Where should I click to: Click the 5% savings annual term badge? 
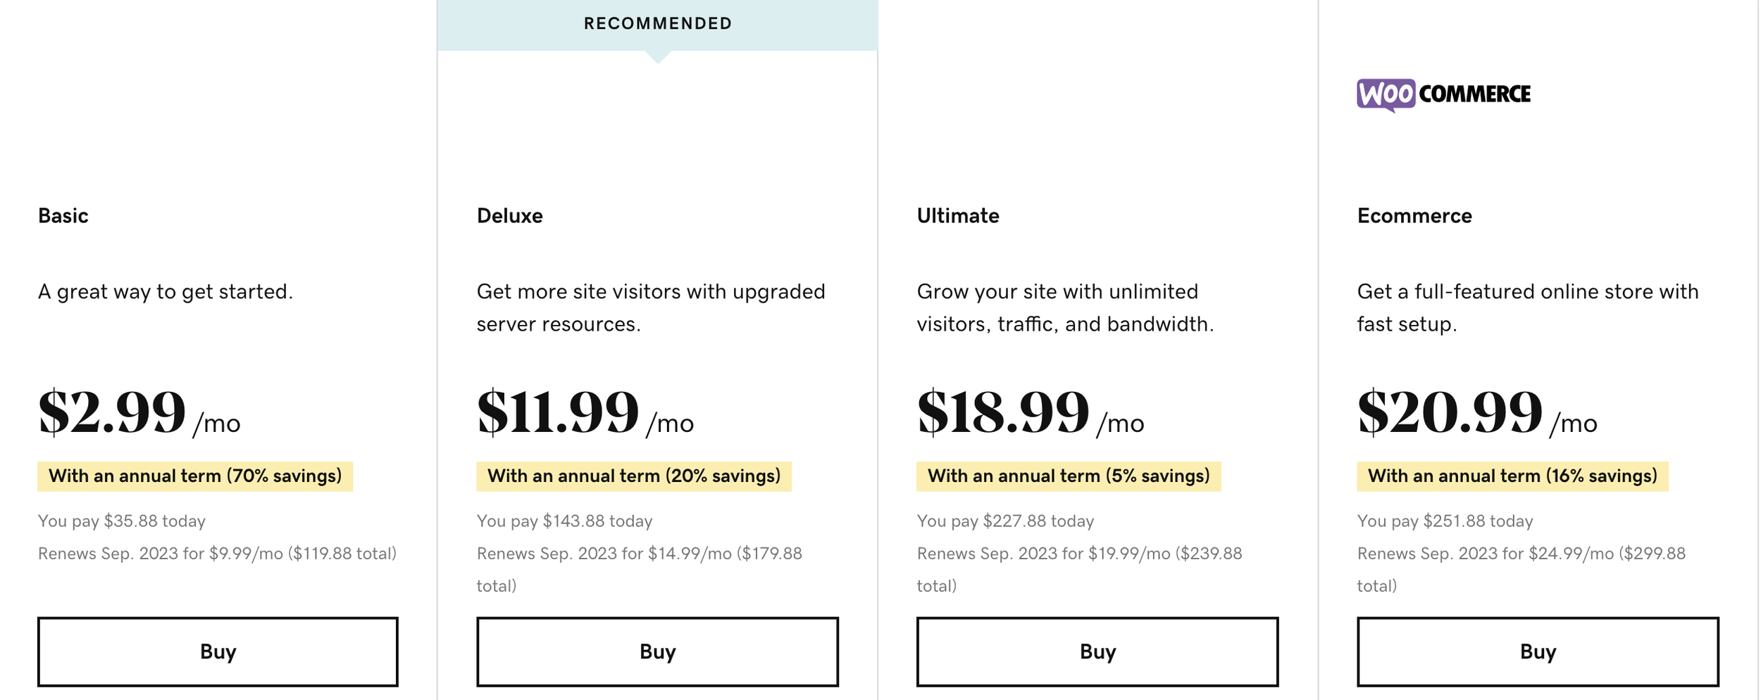click(1068, 476)
